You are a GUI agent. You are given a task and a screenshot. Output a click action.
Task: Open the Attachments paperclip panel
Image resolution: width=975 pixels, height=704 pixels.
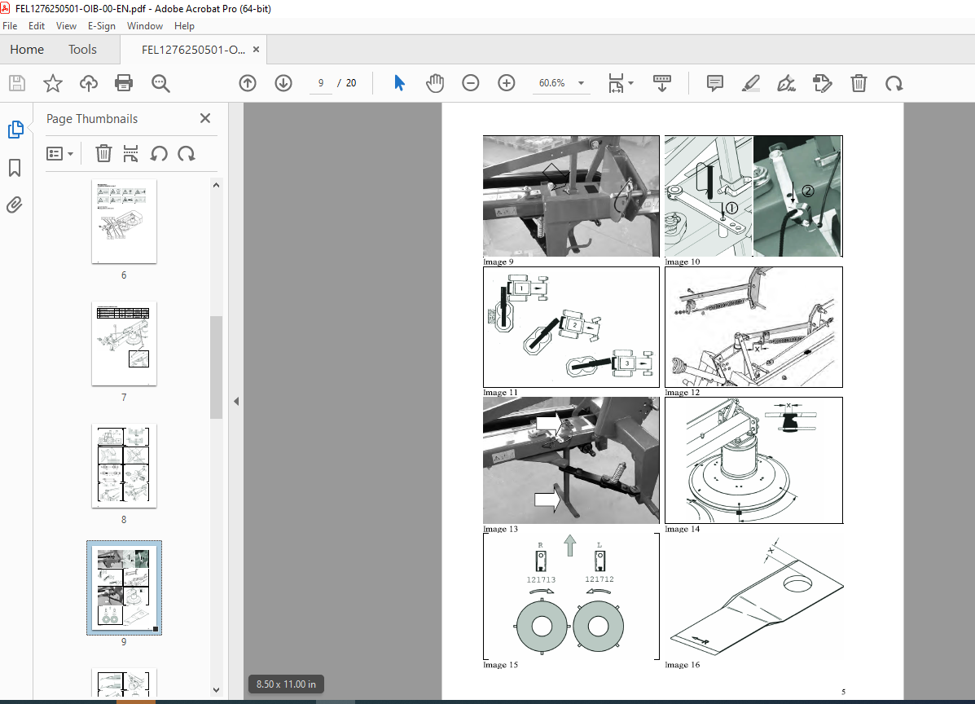coord(15,205)
